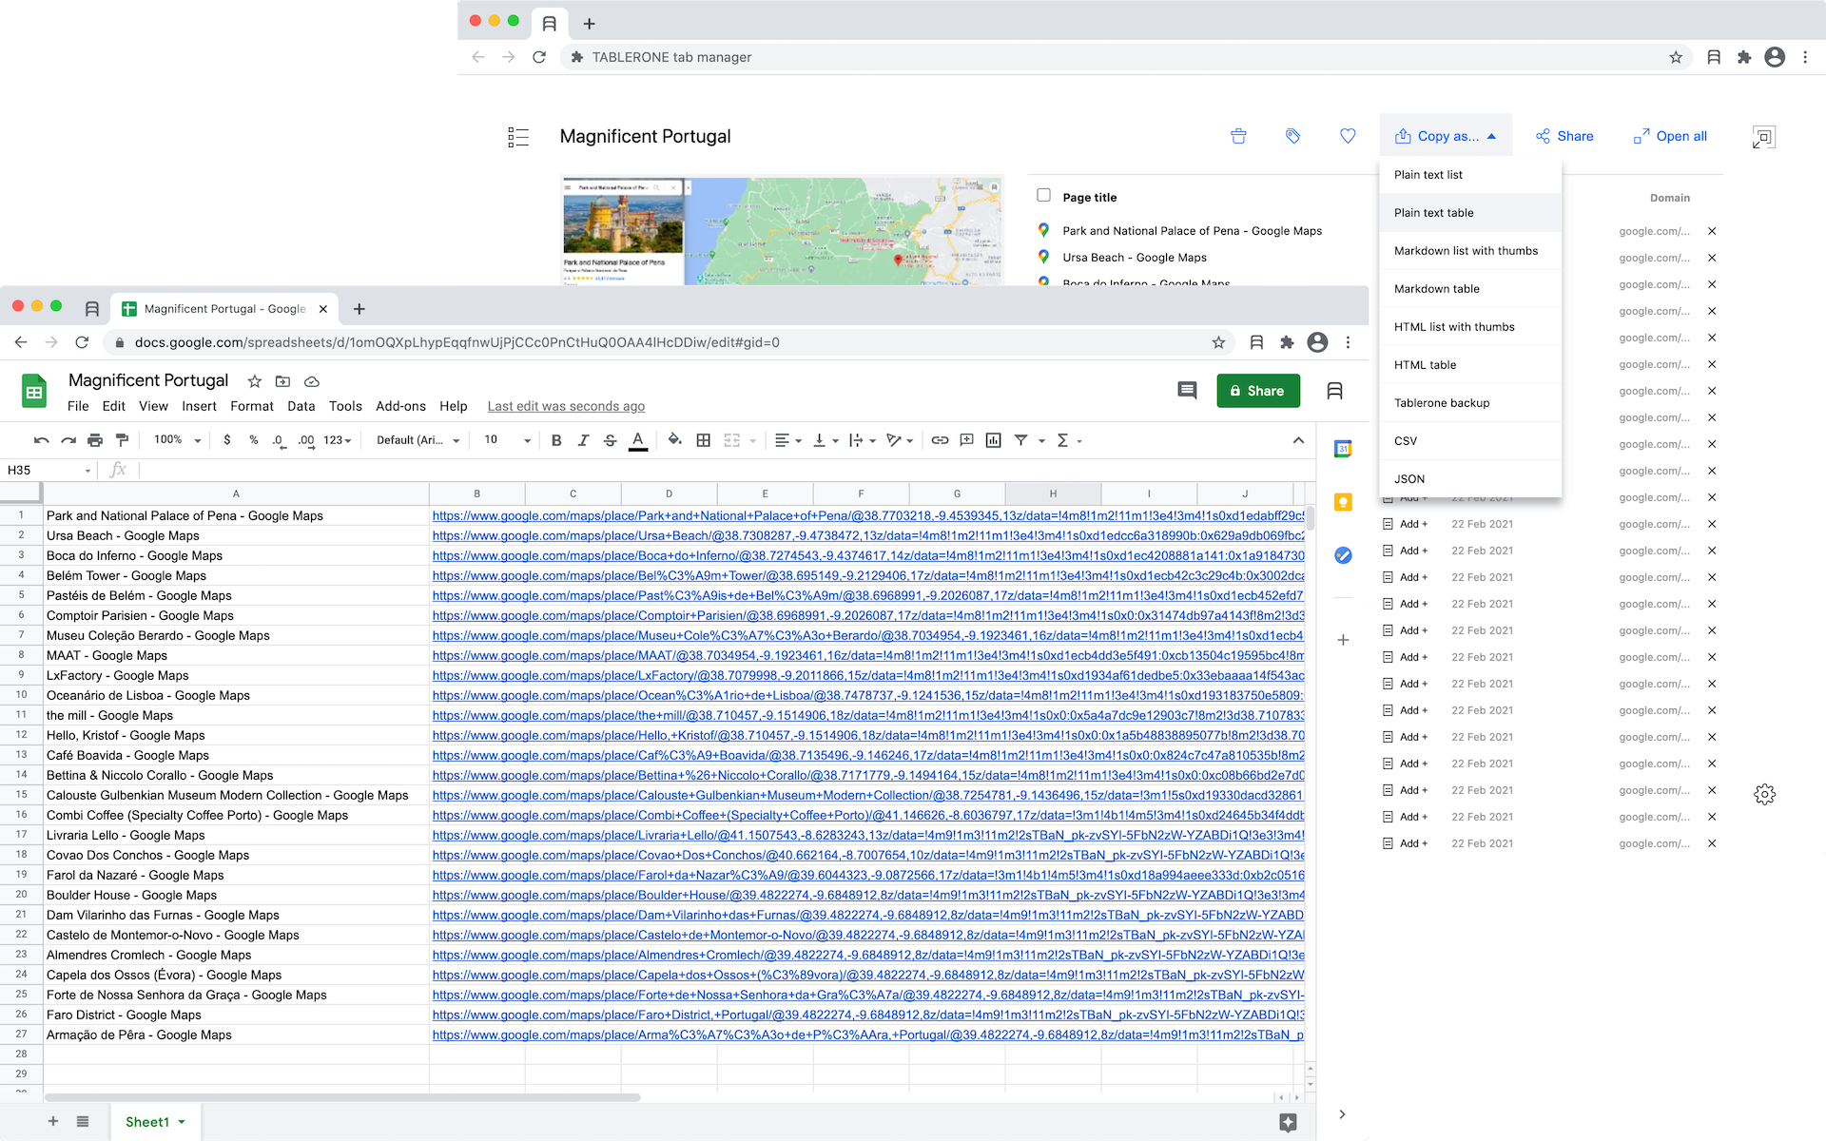
Task: Click the strikethrough formatting icon
Action: coord(611,440)
